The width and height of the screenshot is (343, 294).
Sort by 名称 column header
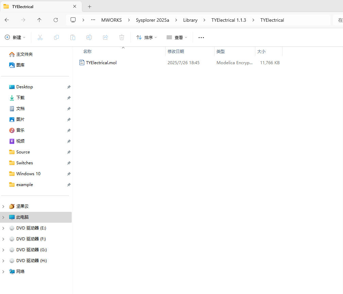click(87, 52)
